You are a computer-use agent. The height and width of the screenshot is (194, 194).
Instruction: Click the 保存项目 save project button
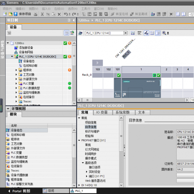[22, 14]
